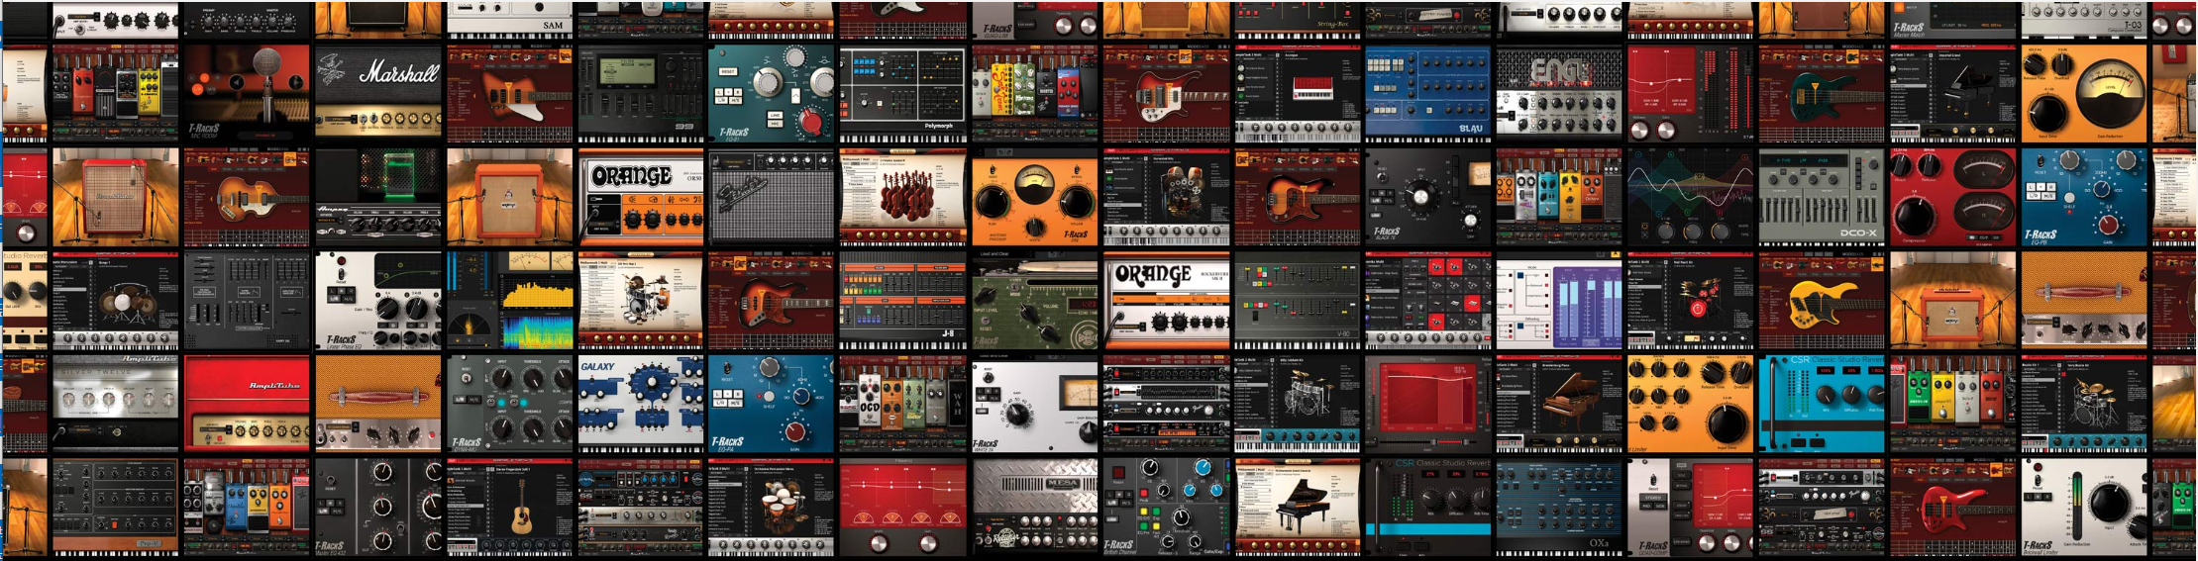
Task: Select the red AmpliTube amp head thumbnail
Action: [x=247, y=404]
